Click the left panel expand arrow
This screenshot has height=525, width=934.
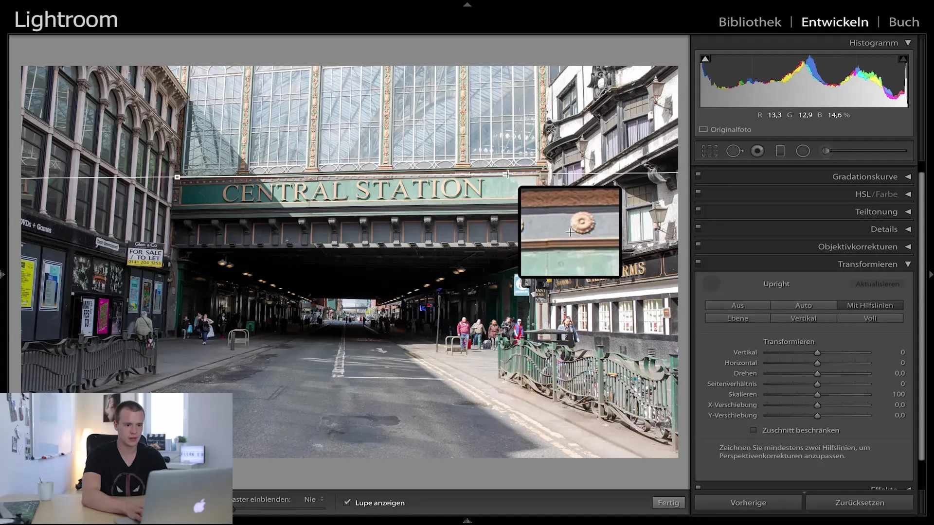click(x=2, y=275)
